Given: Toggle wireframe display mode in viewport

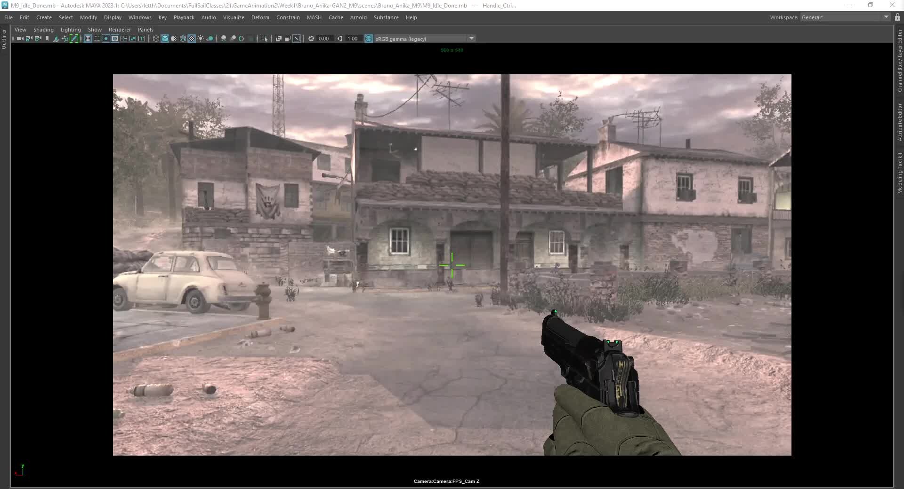Looking at the screenshot, I should (156, 39).
